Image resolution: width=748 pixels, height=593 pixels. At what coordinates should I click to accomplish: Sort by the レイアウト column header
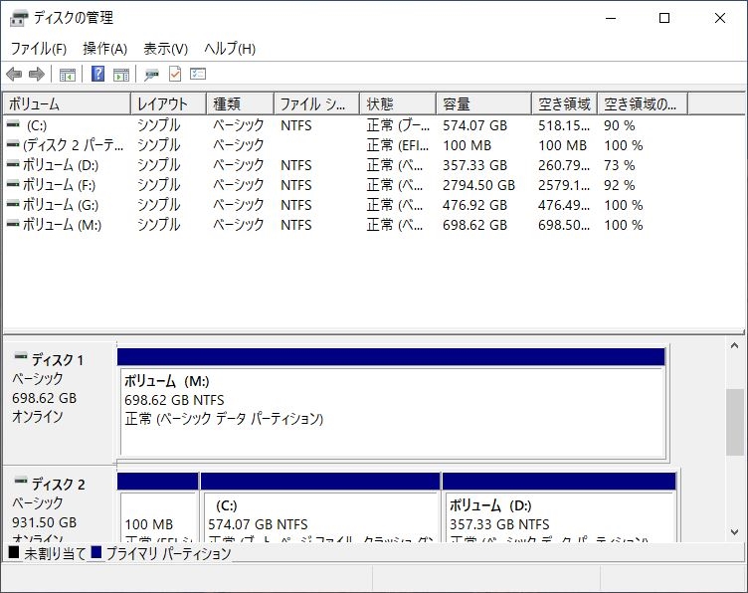(x=168, y=104)
